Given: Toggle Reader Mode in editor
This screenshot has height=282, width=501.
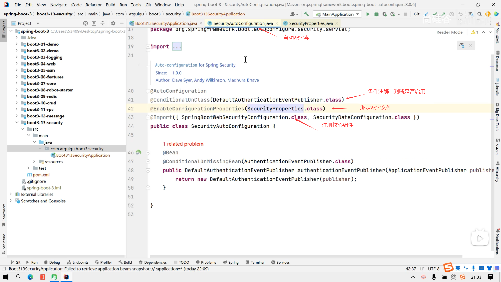Looking at the screenshot, I should (449, 32).
